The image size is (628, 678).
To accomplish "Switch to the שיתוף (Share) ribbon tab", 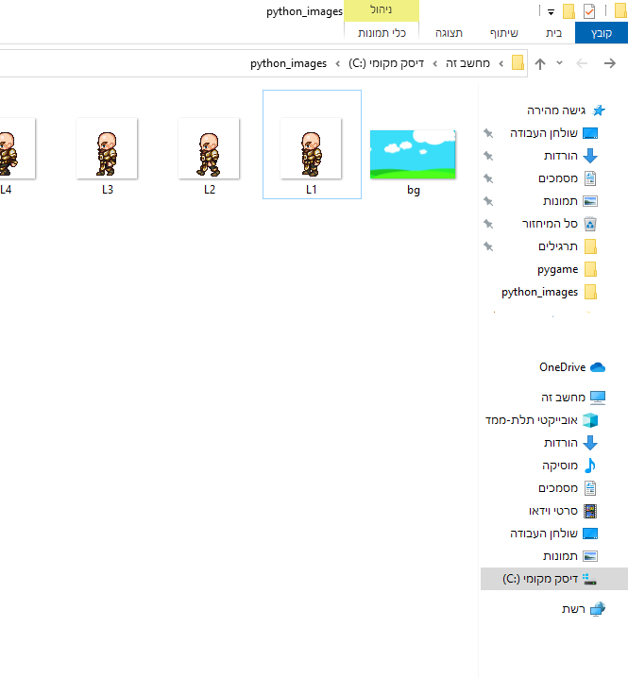I will click(503, 33).
